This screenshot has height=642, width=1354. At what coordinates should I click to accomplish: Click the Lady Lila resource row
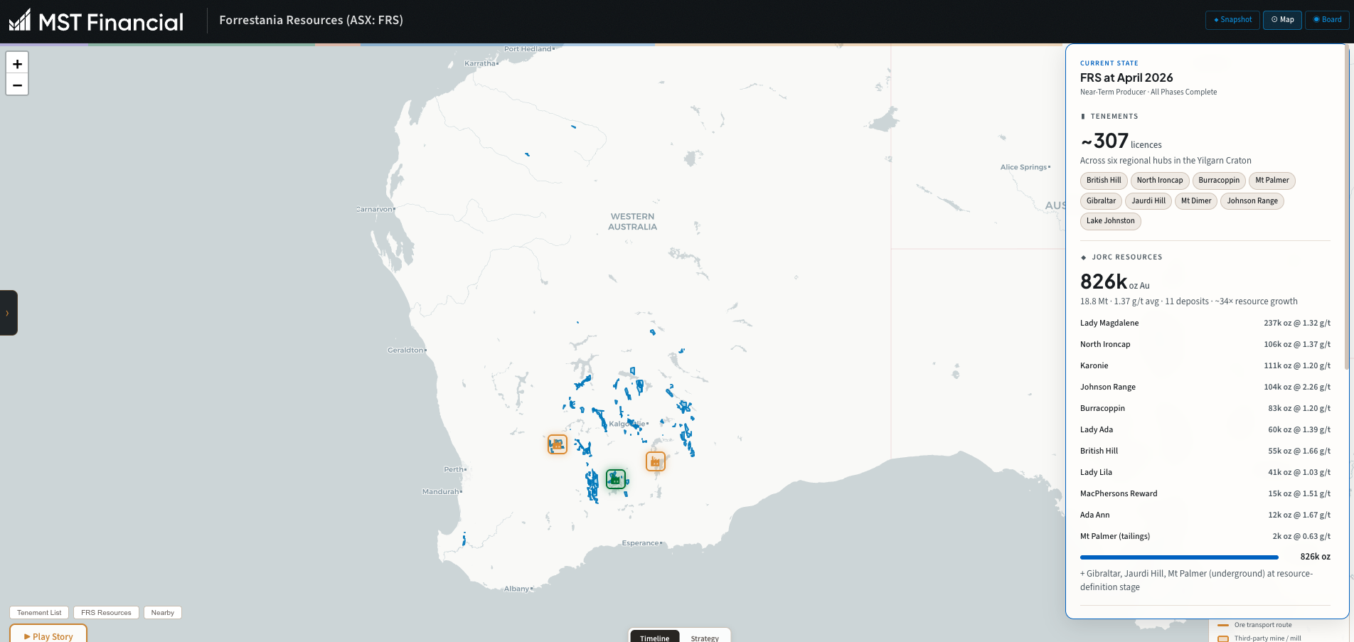click(x=1205, y=472)
